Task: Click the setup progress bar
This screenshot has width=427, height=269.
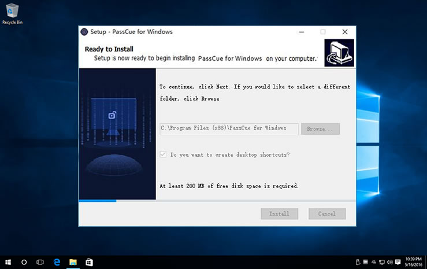Action: click(x=217, y=201)
